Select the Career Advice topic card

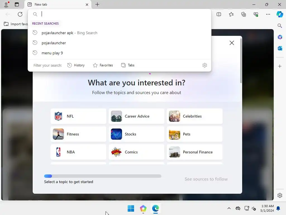coord(136,116)
